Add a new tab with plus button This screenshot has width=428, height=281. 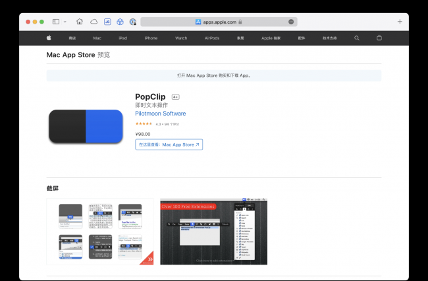pyautogui.click(x=400, y=22)
